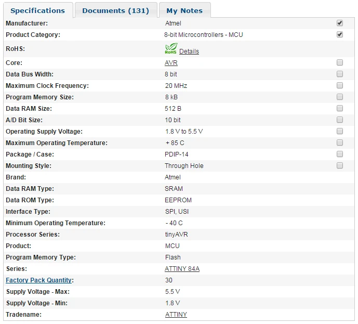Click the 'Mounting Style:' label
The width and height of the screenshot is (358, 324).
point(29,166)
